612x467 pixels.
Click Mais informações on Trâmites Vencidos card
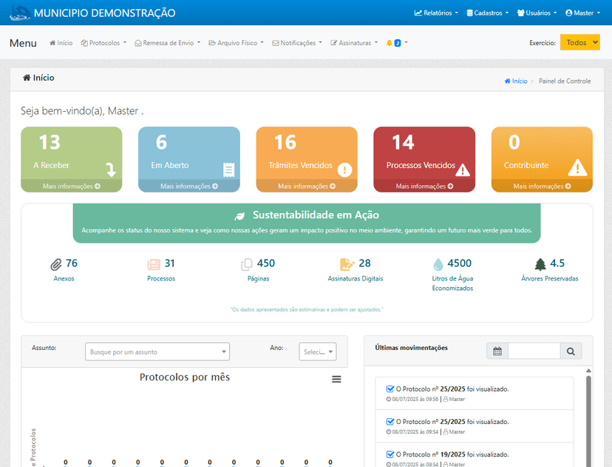tap(307, 187)
